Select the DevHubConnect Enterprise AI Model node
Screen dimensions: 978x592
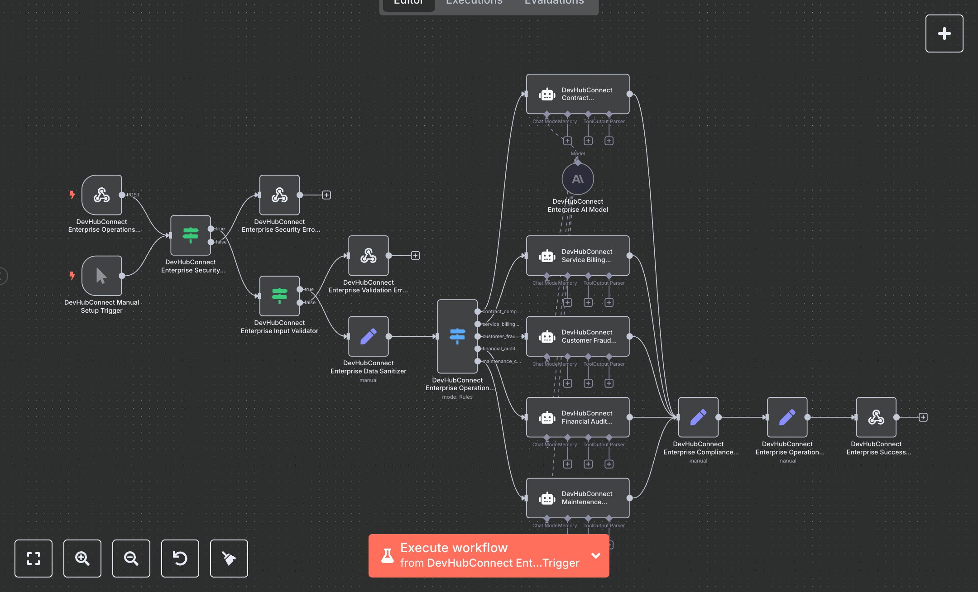pos(578,179)
